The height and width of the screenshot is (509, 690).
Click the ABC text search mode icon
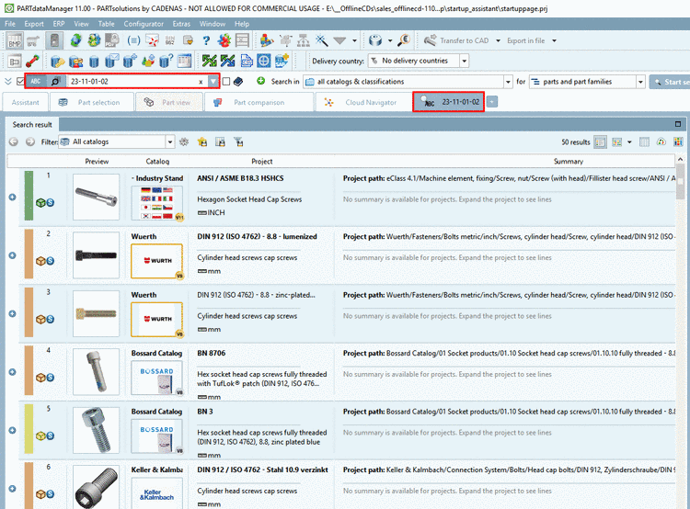(36, 82)
